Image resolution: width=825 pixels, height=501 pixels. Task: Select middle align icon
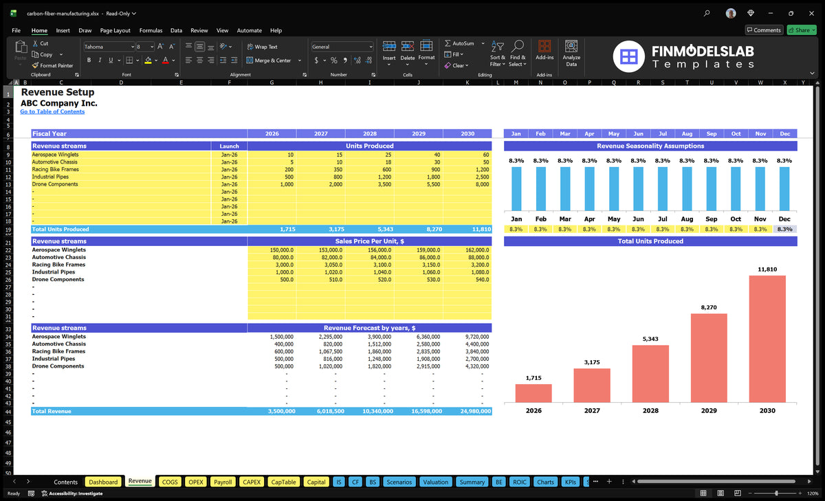[200, 47]
